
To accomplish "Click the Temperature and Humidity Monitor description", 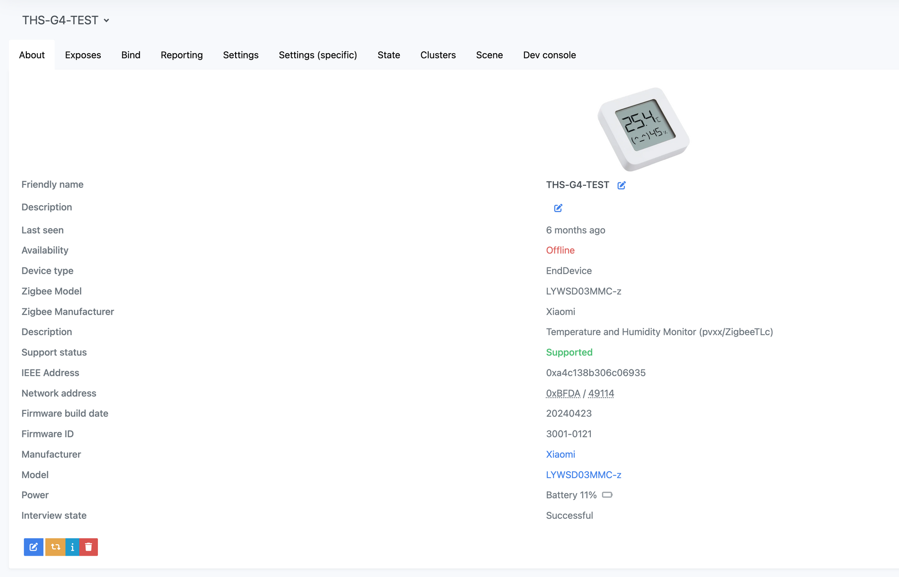I will pos(659,332).
